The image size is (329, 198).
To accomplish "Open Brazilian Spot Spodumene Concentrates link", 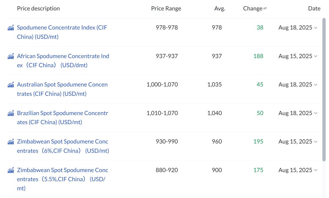I will [63, 118].
